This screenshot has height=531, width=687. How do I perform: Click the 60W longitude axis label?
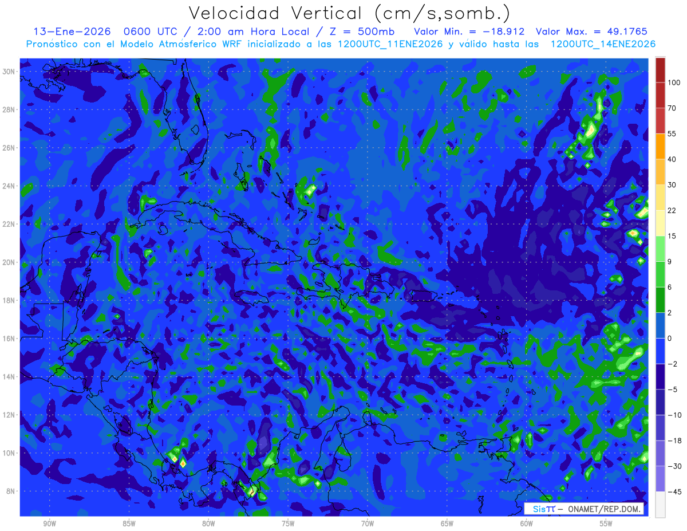pyautogui.click(x=527, y=524)
